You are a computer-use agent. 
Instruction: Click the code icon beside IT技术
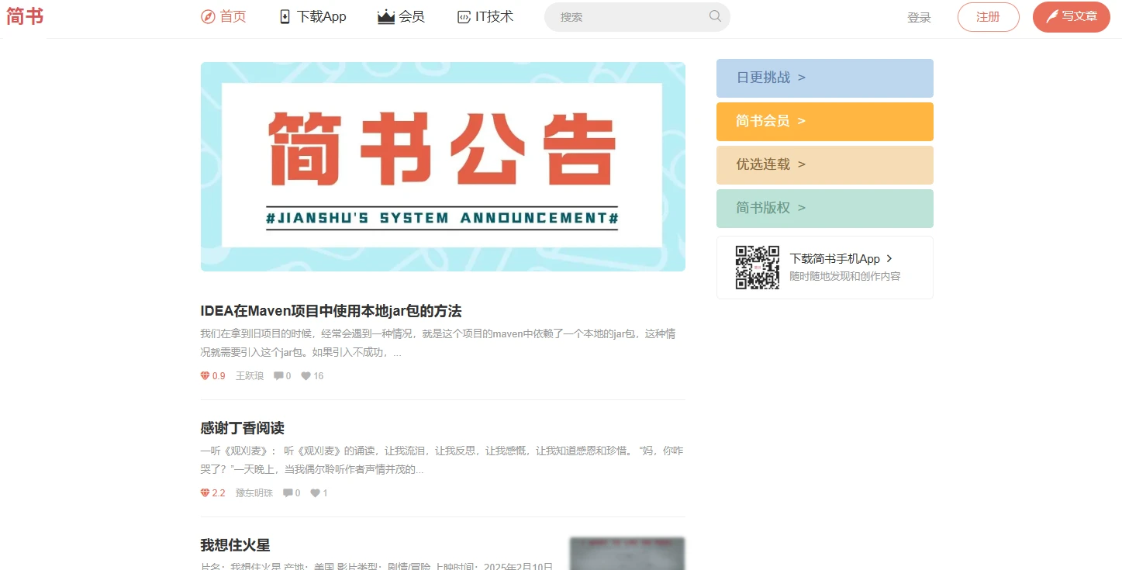pos(464,17)
